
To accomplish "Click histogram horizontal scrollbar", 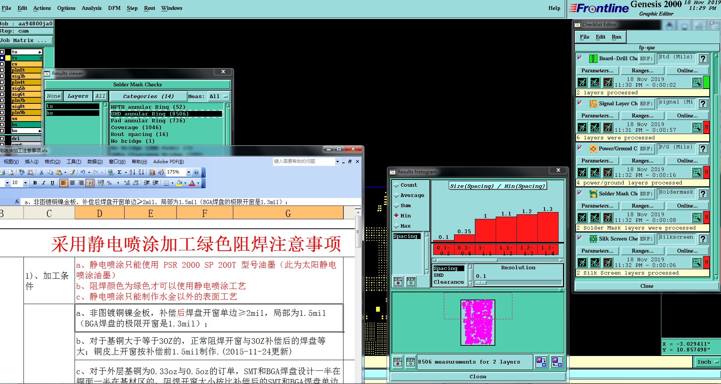I will coord(498,261).
